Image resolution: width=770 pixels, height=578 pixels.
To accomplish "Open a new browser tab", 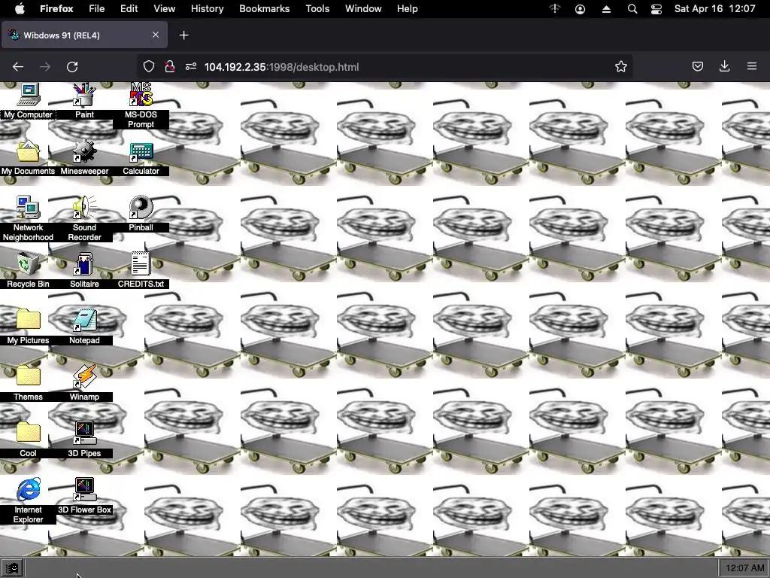I will [183, 35].
